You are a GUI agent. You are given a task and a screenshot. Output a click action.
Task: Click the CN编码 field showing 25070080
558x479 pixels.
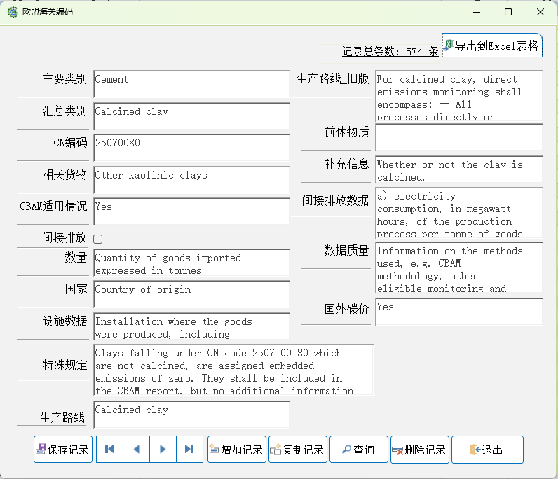pyautogui.click(x=191, y=148)
